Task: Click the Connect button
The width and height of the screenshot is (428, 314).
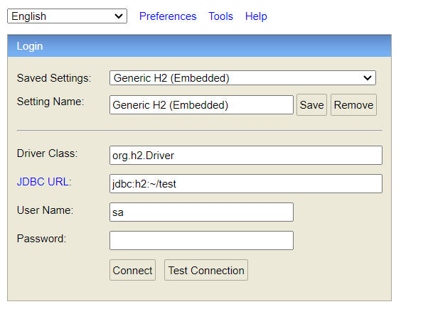Action: point(132,270)
